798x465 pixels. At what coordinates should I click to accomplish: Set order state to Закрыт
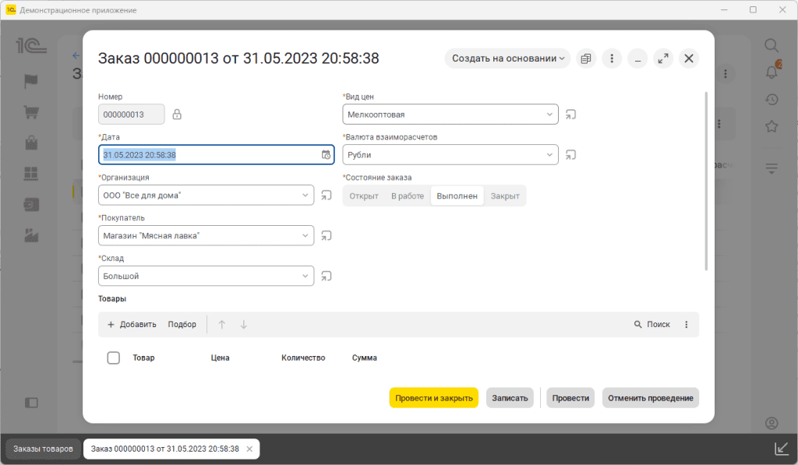(505, 196)
